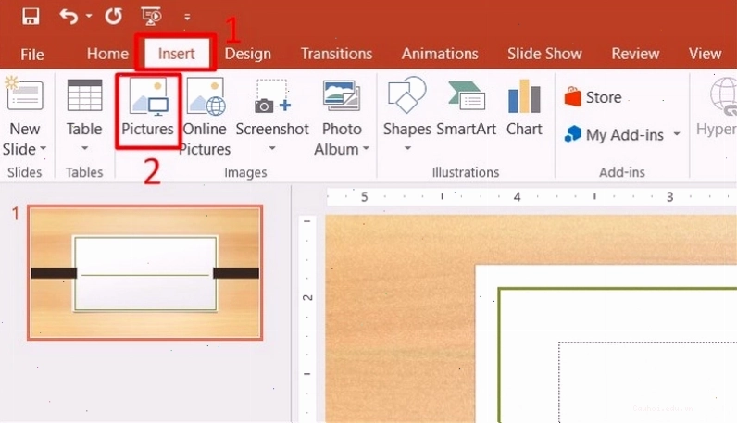Screen dimensions: 737x424
Task: Switch to the Home tab
Action: 107,54
